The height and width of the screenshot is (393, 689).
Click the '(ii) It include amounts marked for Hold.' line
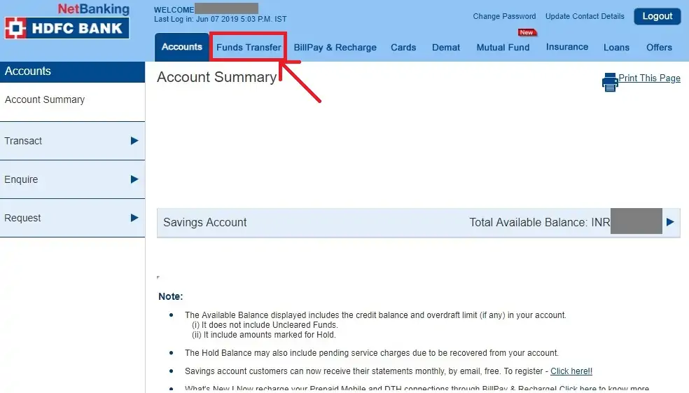(264, 335)
